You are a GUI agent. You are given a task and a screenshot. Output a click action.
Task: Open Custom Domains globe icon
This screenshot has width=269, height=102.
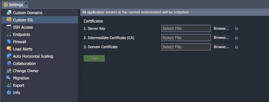click(x=9, y=13)
